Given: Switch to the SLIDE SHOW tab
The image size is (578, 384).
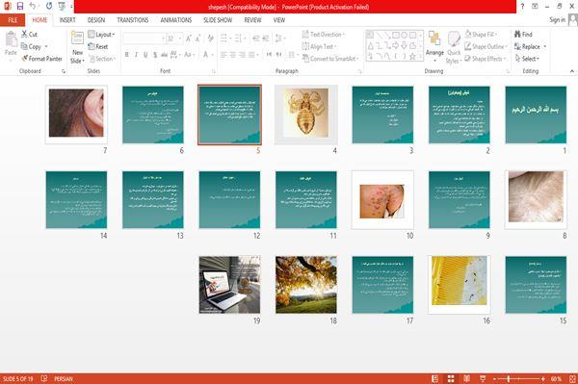Looking at the screenshot, I should pyautogui.click(x=218, y=20).
